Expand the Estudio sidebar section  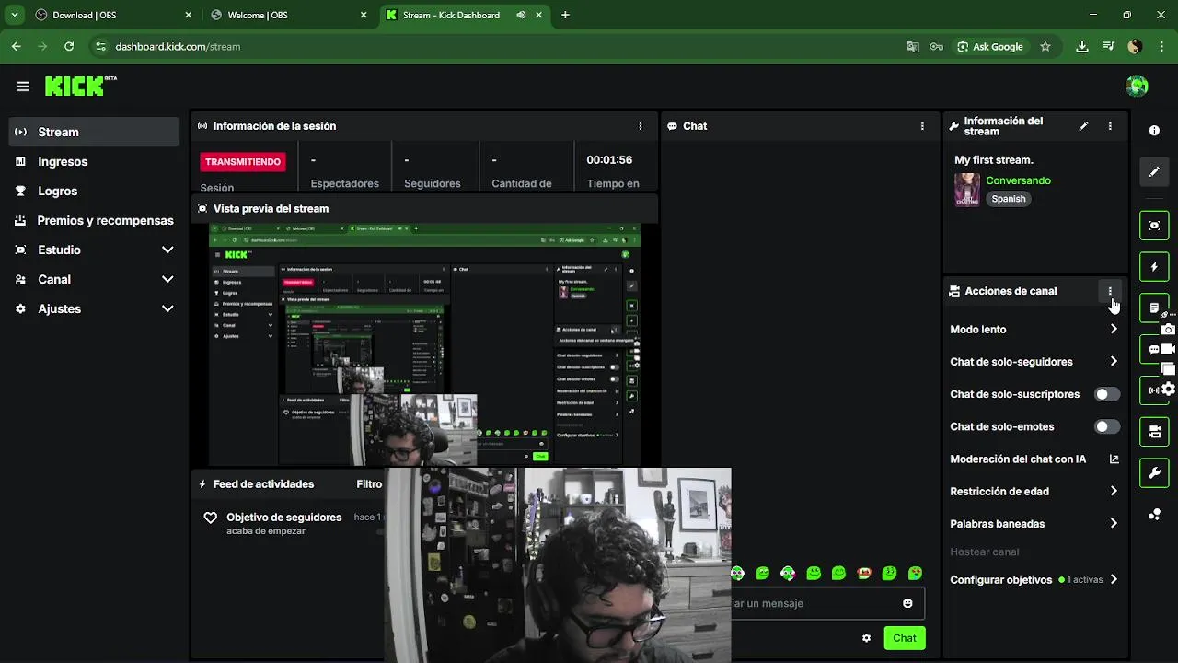pos(167,250)
